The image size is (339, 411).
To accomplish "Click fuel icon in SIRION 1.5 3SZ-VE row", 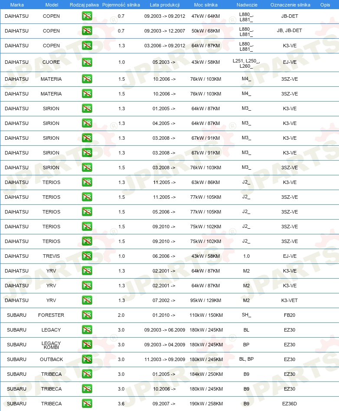I will (87, 167).
